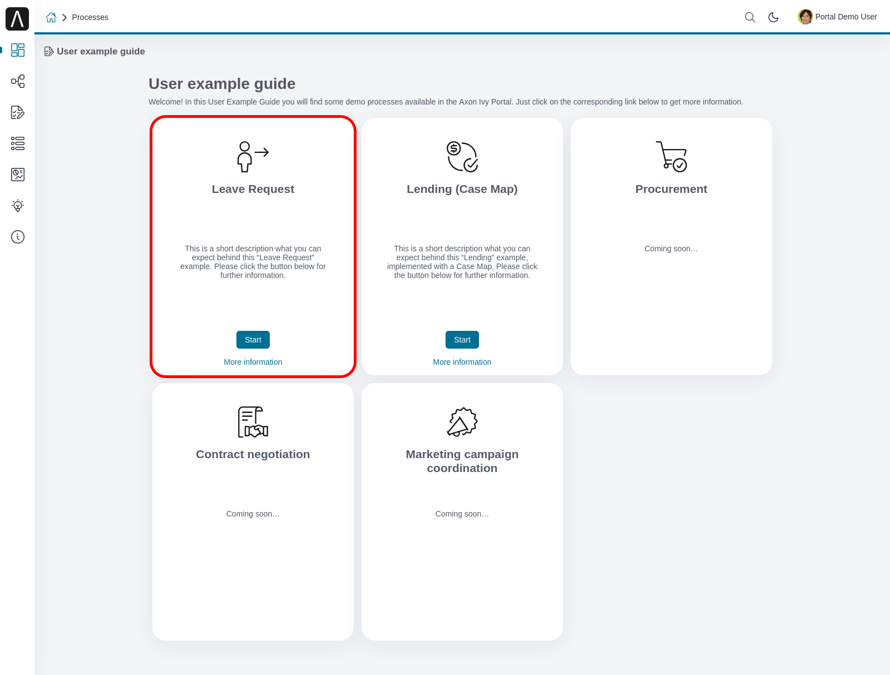Click the Axon Ivy logo
Image resolution: width=890 pixels, height=675 pixels.
click(17, 18)
